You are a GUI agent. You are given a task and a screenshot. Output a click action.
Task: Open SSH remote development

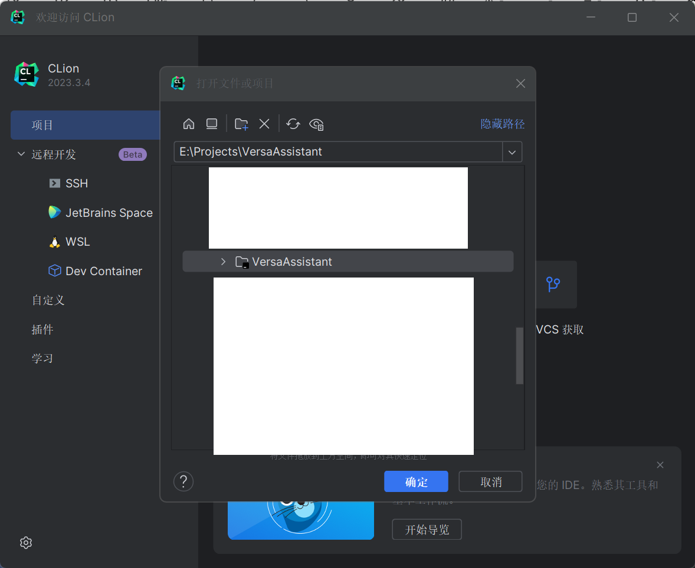(77, 183)
